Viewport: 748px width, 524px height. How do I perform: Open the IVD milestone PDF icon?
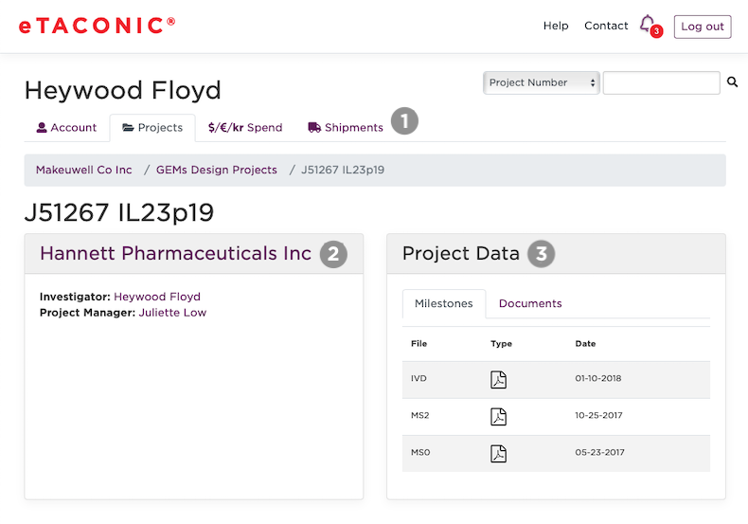[498, 379]
